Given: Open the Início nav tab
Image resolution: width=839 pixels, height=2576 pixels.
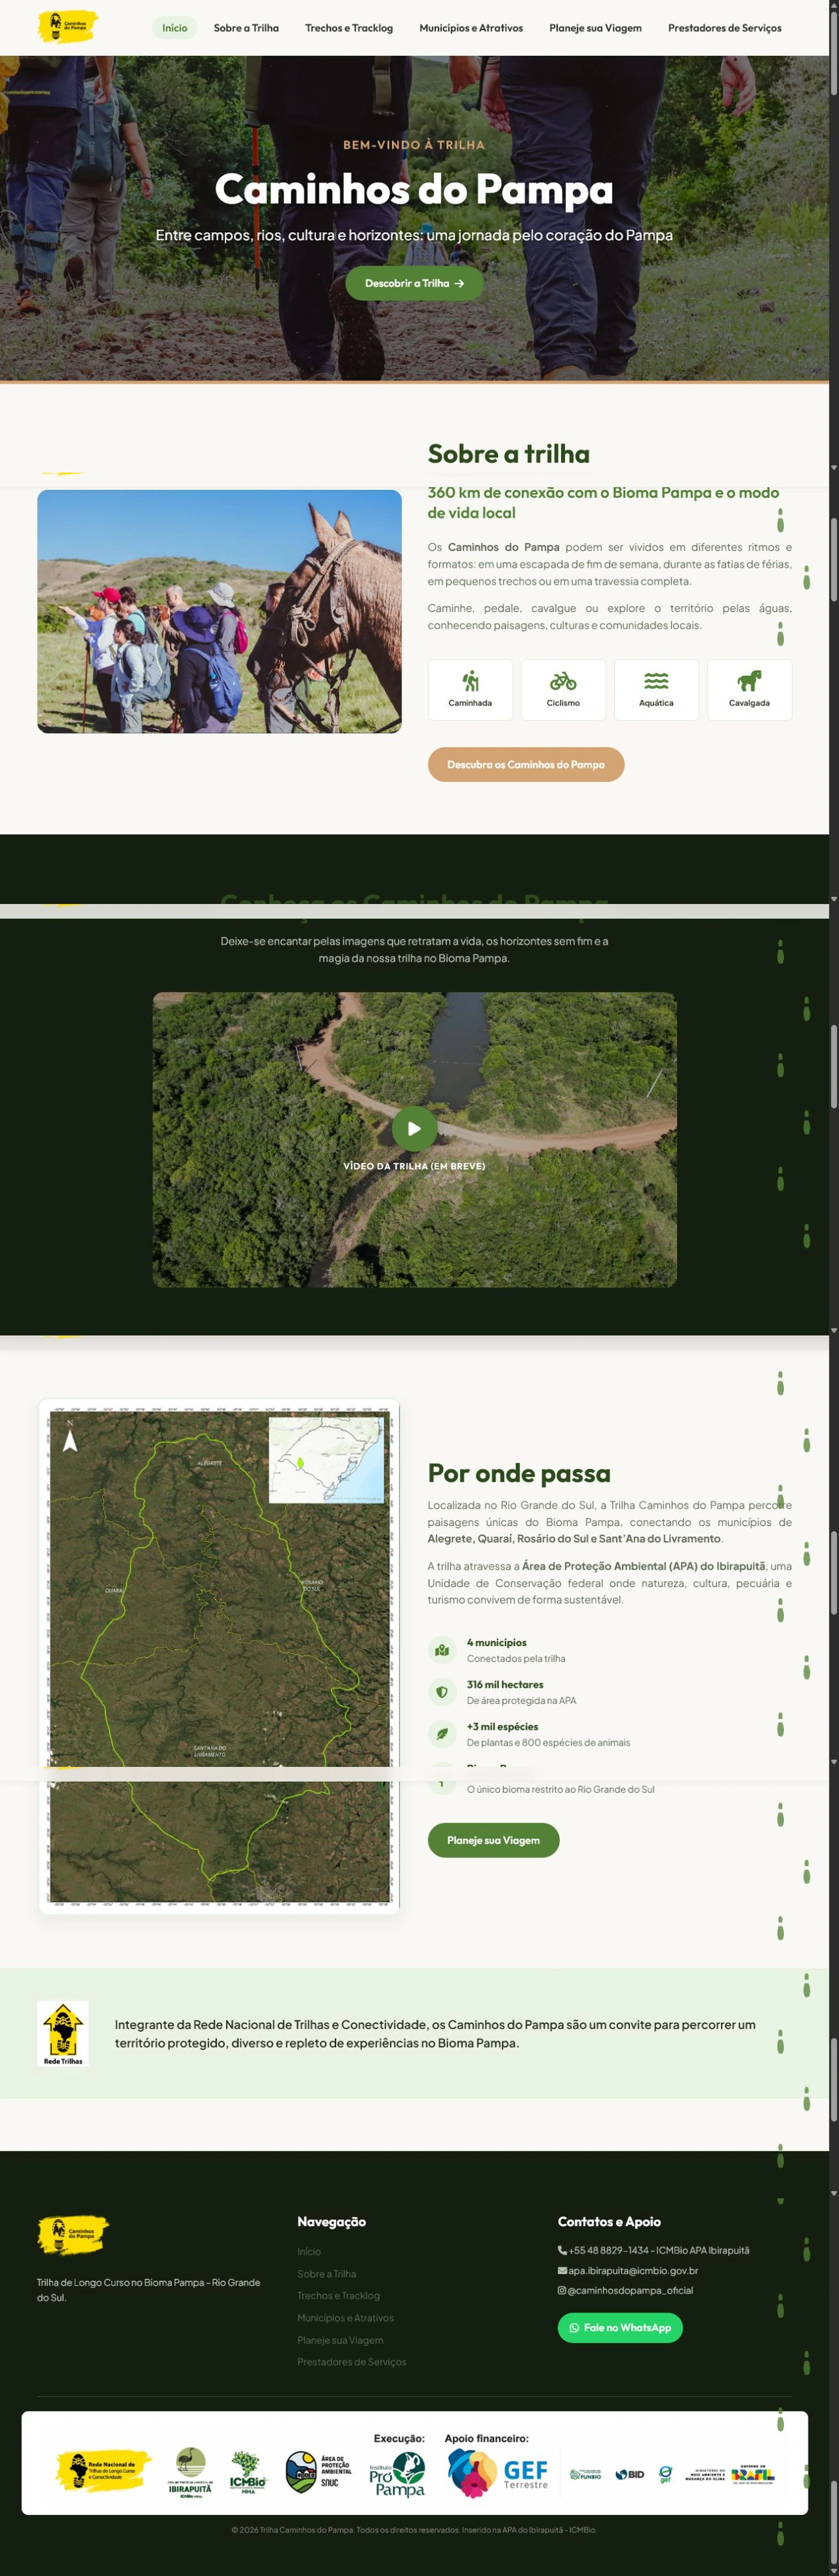Looking at the screenshot, I should [x=175, y=28].
